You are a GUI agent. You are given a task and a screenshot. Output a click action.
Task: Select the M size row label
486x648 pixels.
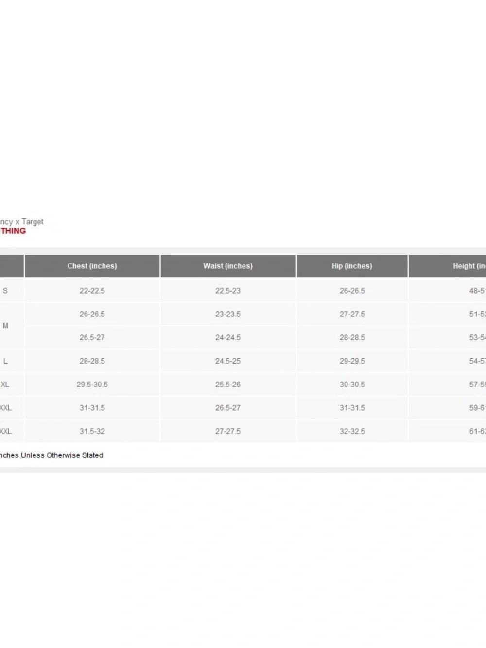pos(5,326)
